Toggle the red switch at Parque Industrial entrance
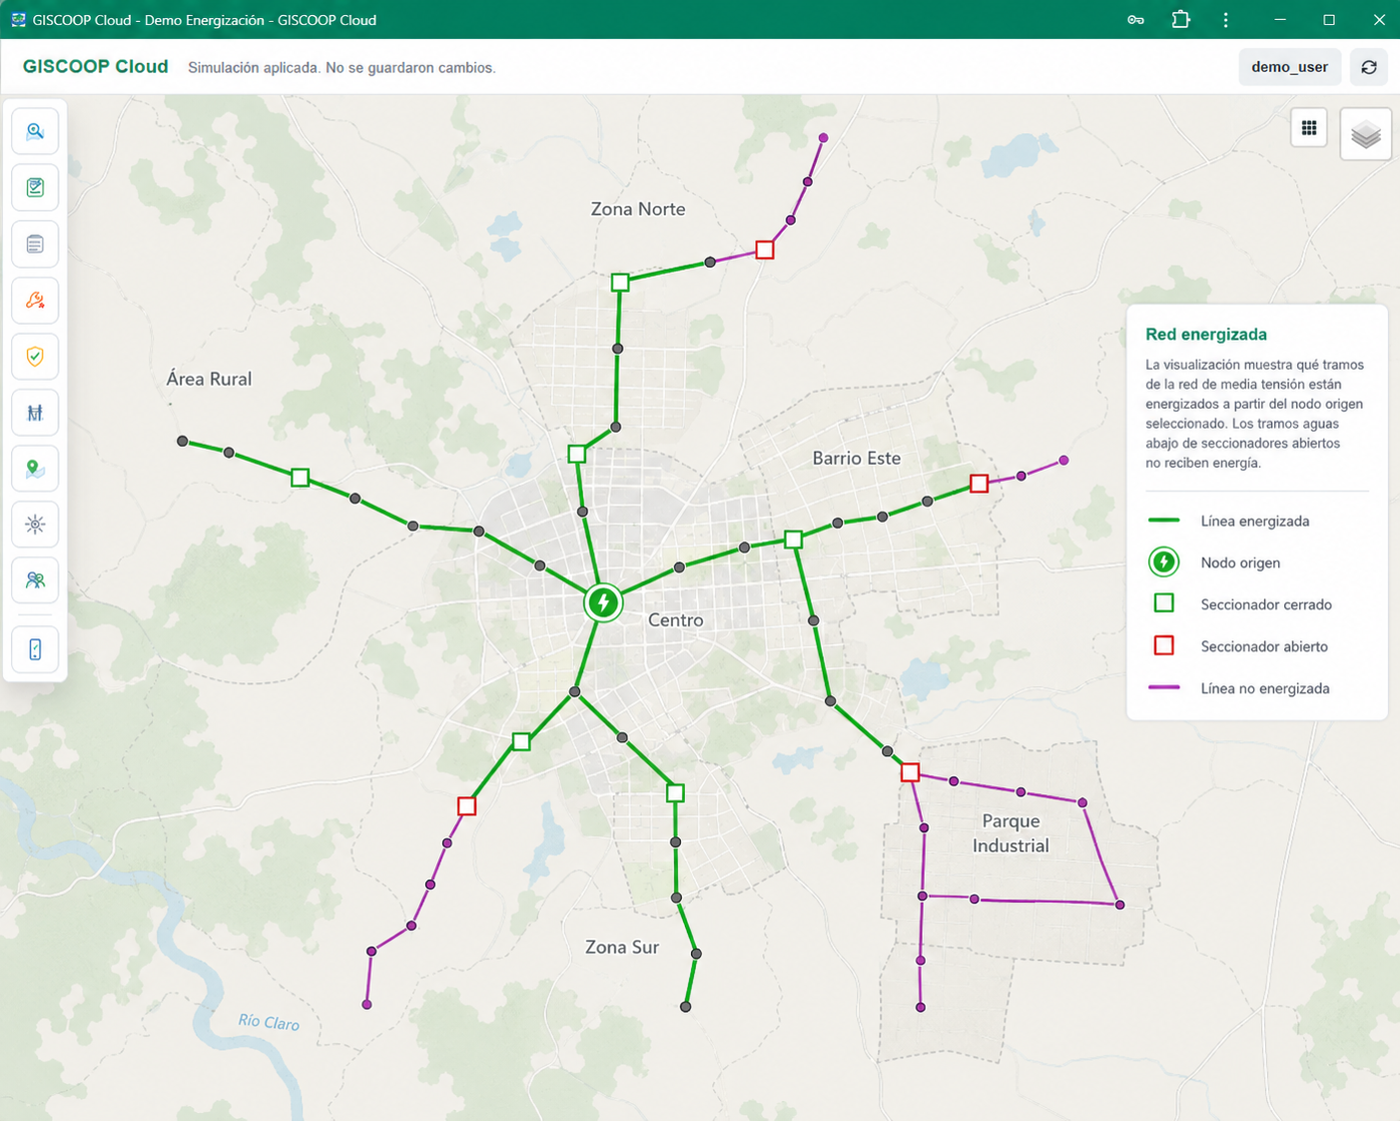 [x=910, y=772]
